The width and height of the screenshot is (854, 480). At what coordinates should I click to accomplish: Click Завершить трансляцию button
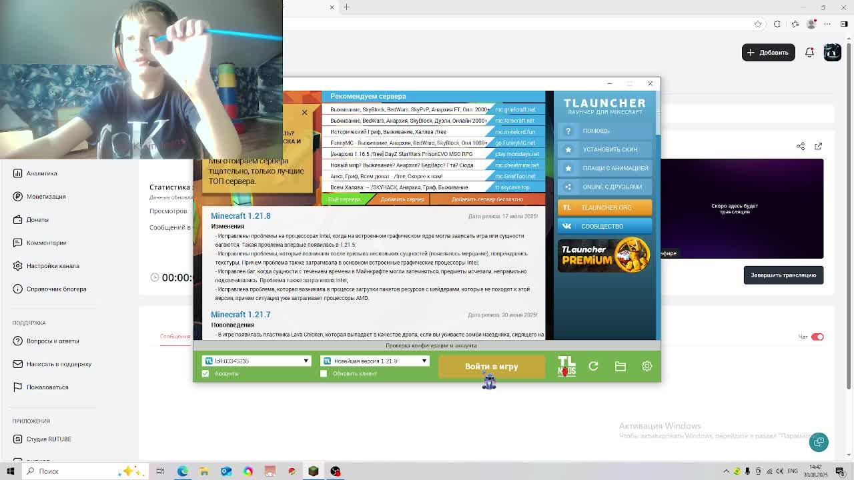pyautogui.click(x=783, y=275)
